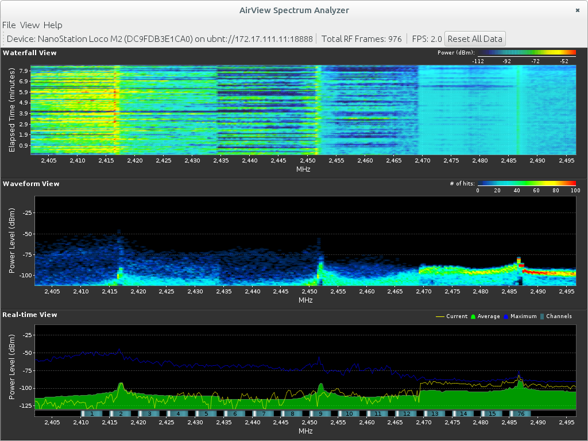Click the Total RF Frames counter

click(x=362, y=39)
